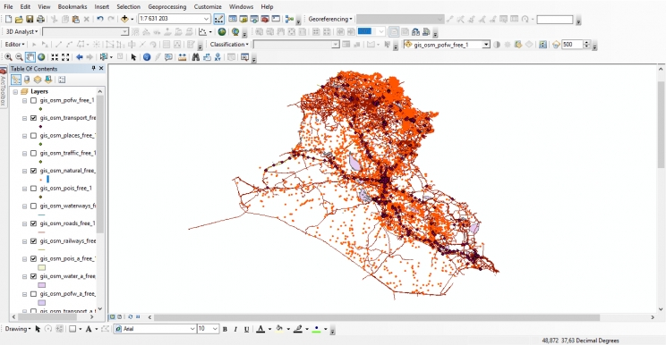666x345 pixels.
Task: Click List By Drawing Order icon
Action: coord(16,80)
